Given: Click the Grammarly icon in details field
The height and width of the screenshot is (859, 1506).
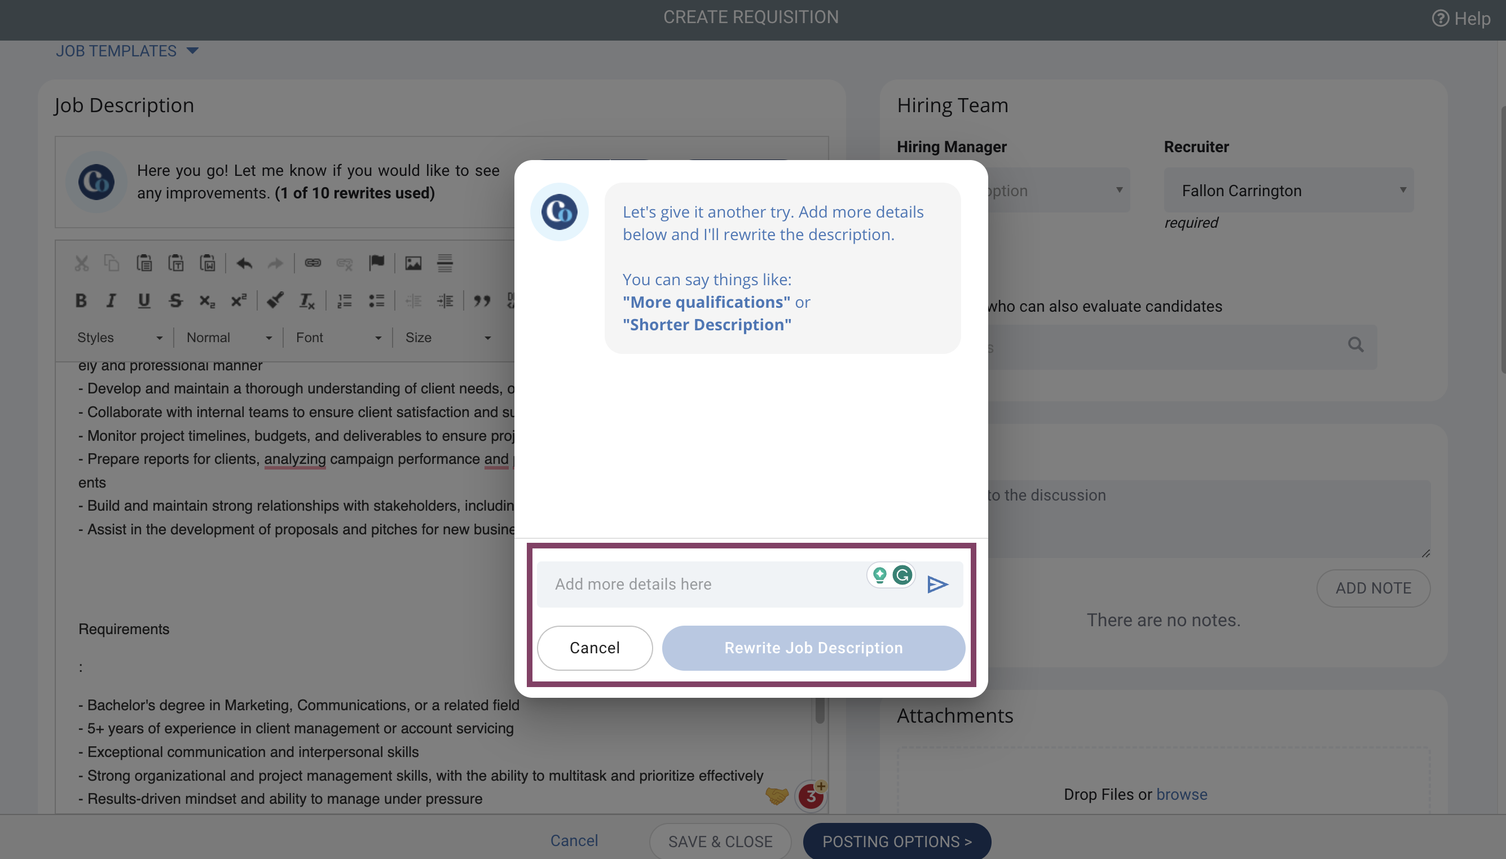Looking at the screenshot, I should point(902,574).
